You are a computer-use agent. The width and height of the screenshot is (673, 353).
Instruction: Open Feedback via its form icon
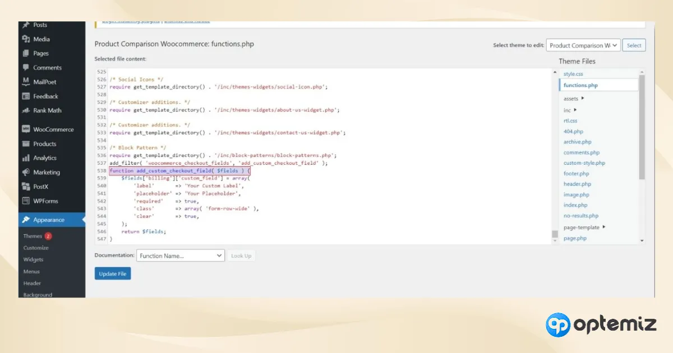pos(26,96)
